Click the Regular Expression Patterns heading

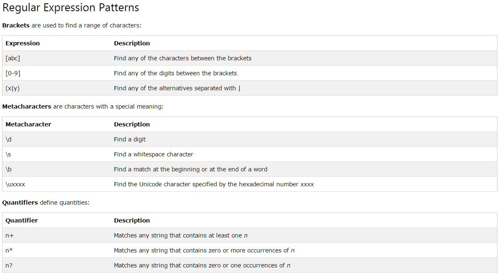coord(71,7)
